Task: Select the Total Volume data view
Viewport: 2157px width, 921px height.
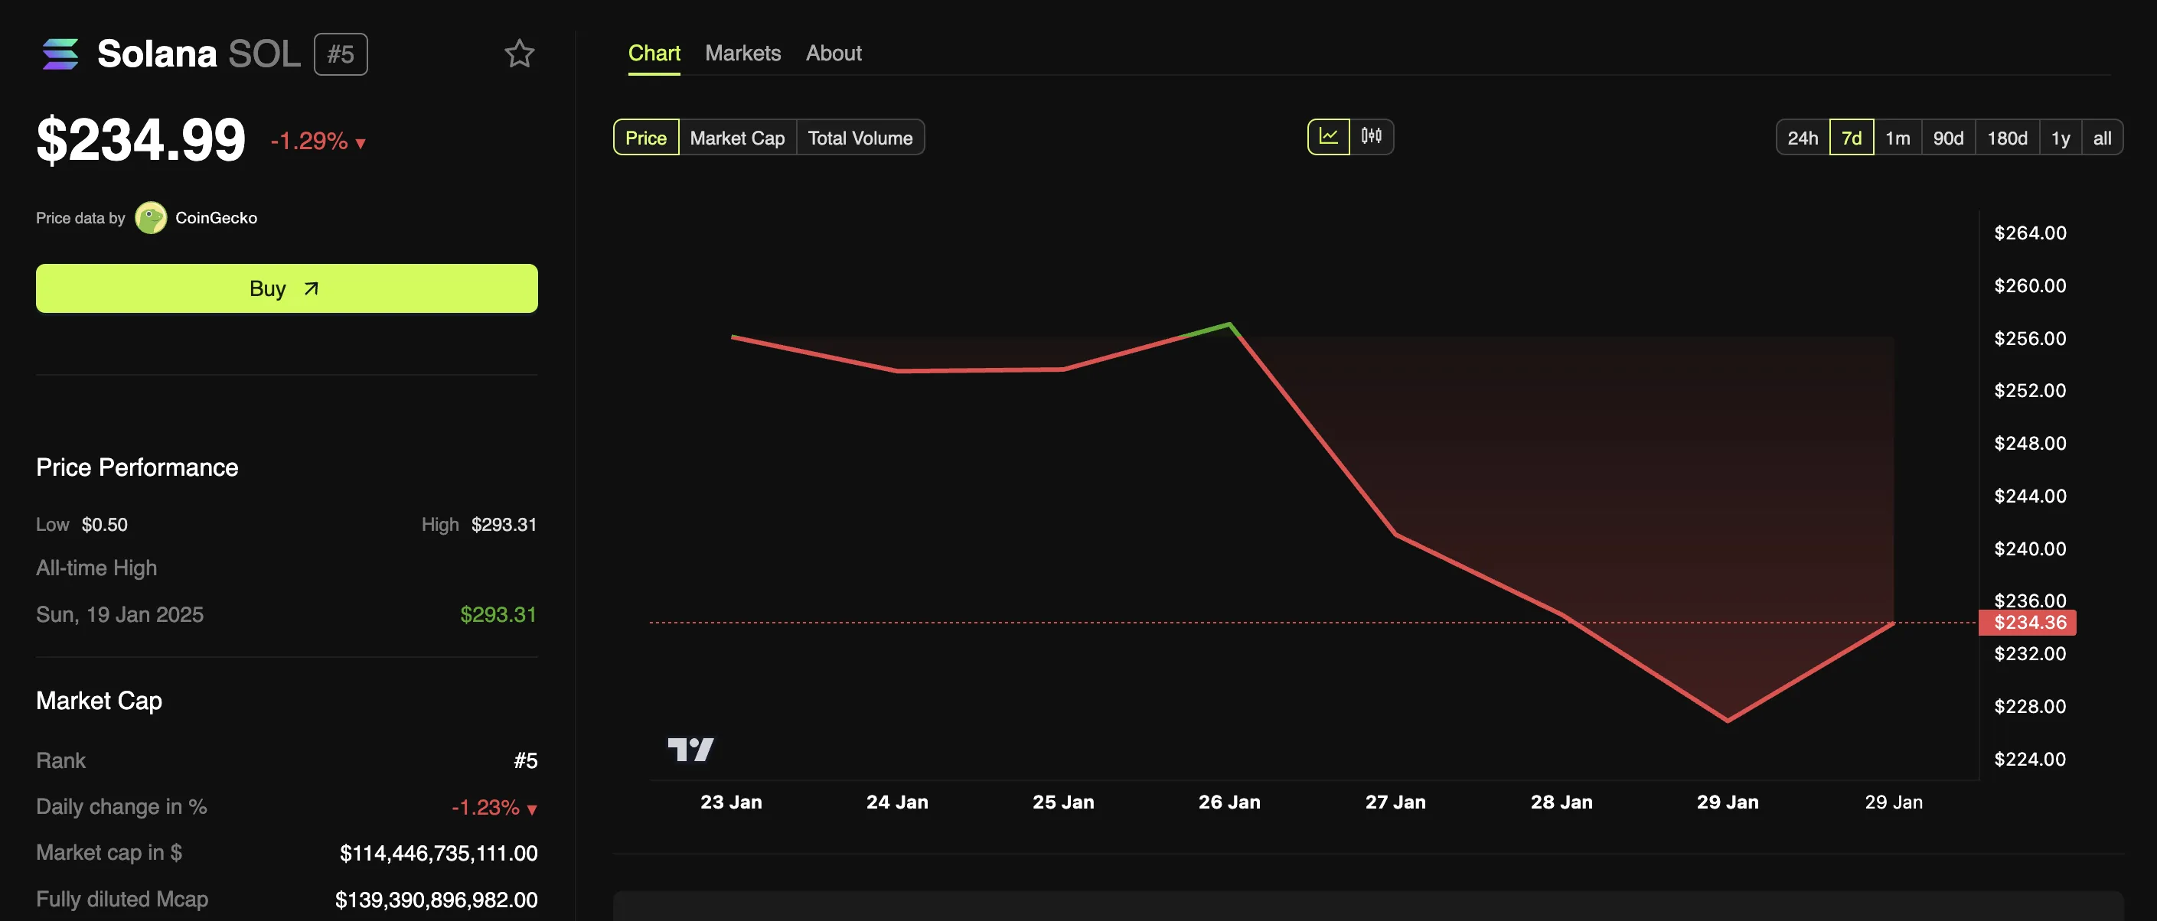Action: pos(860,137)
